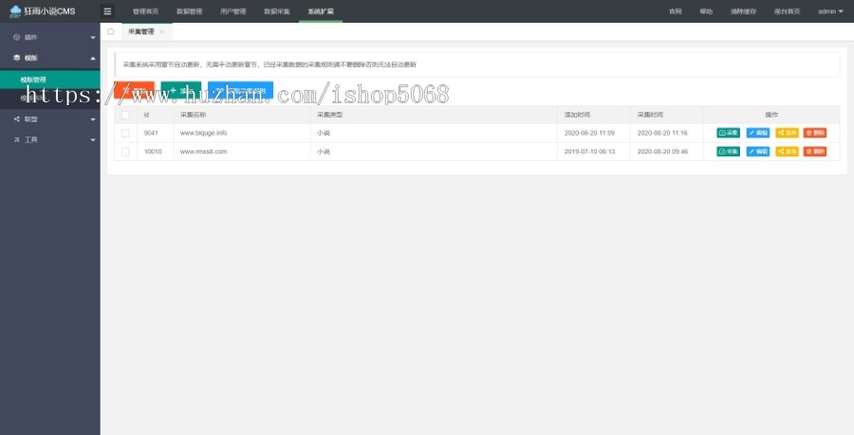Toggle the sidebar with the hamburger icon
854x435 pixels.
[x=107, y=10]
